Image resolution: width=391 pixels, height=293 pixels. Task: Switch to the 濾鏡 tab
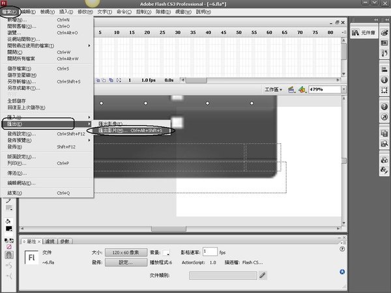pyautogui.click(x=50, y=241)
